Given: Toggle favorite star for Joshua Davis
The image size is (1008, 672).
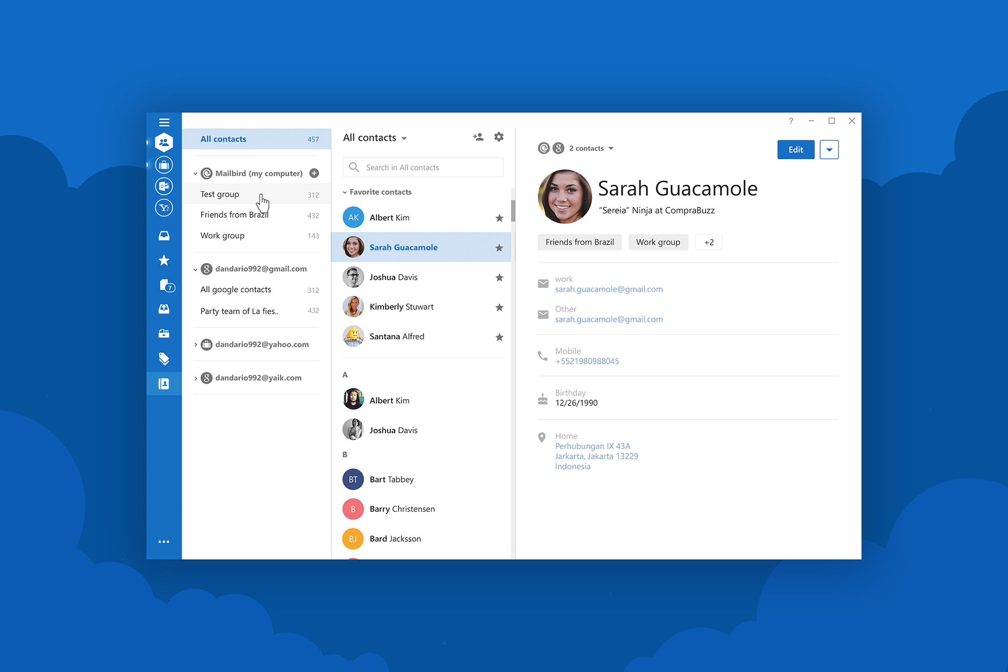Looking at the screenshot, I should point(499,278).
